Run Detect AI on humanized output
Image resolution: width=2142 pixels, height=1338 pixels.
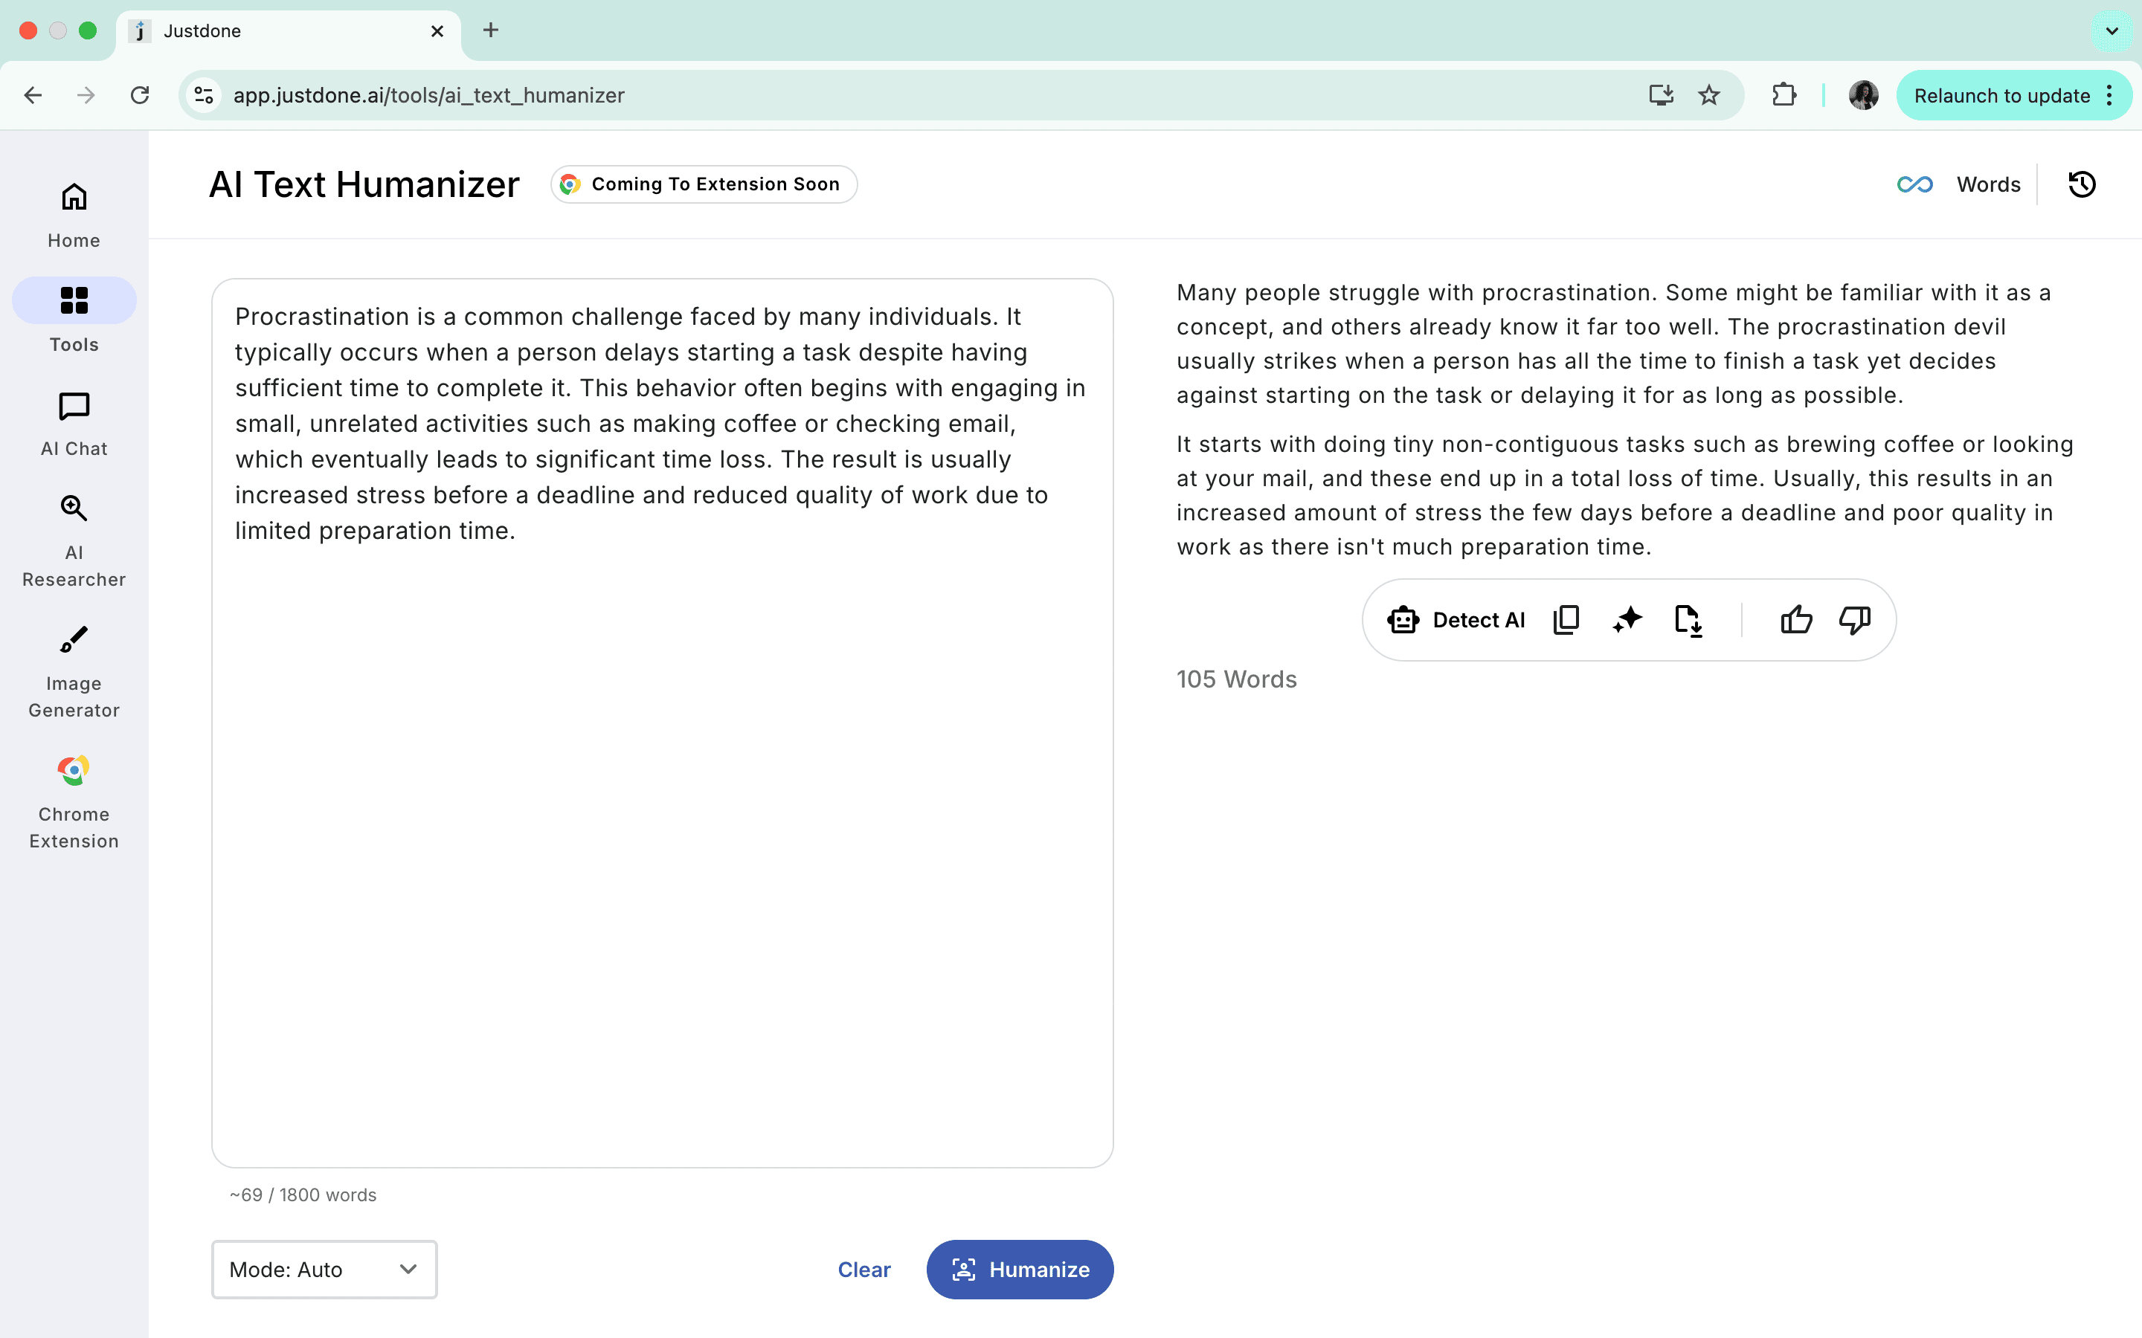(1456, 621)
